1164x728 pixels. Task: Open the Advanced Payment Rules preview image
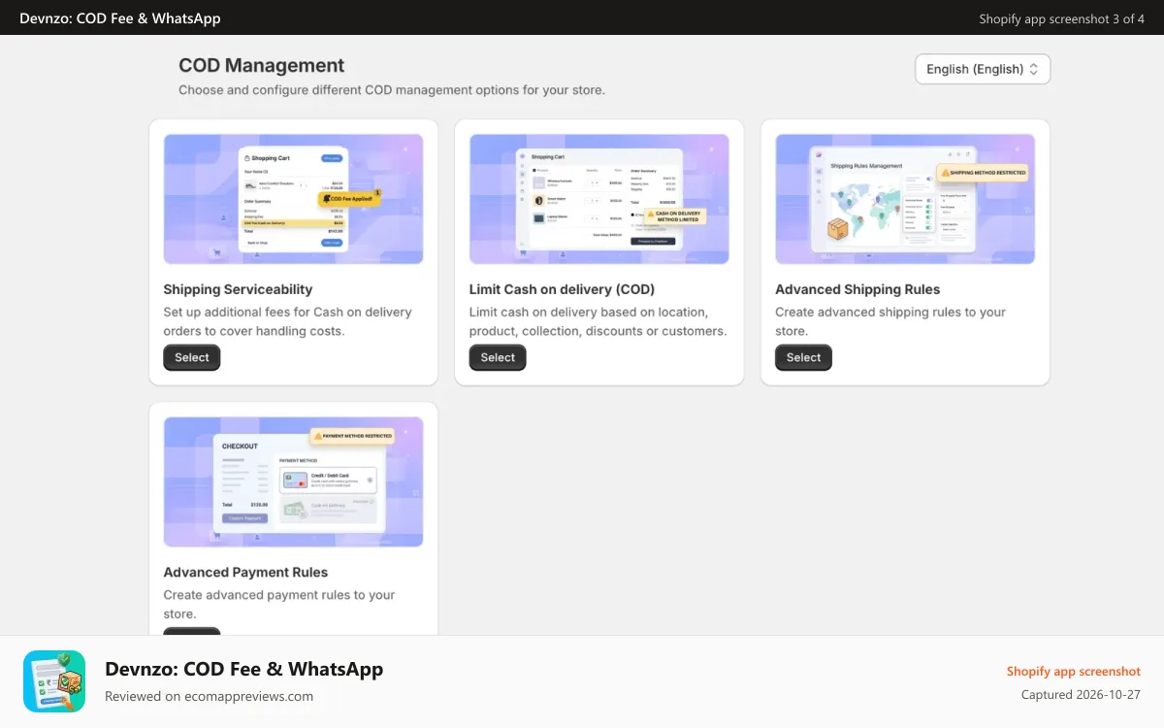[294, 481]
